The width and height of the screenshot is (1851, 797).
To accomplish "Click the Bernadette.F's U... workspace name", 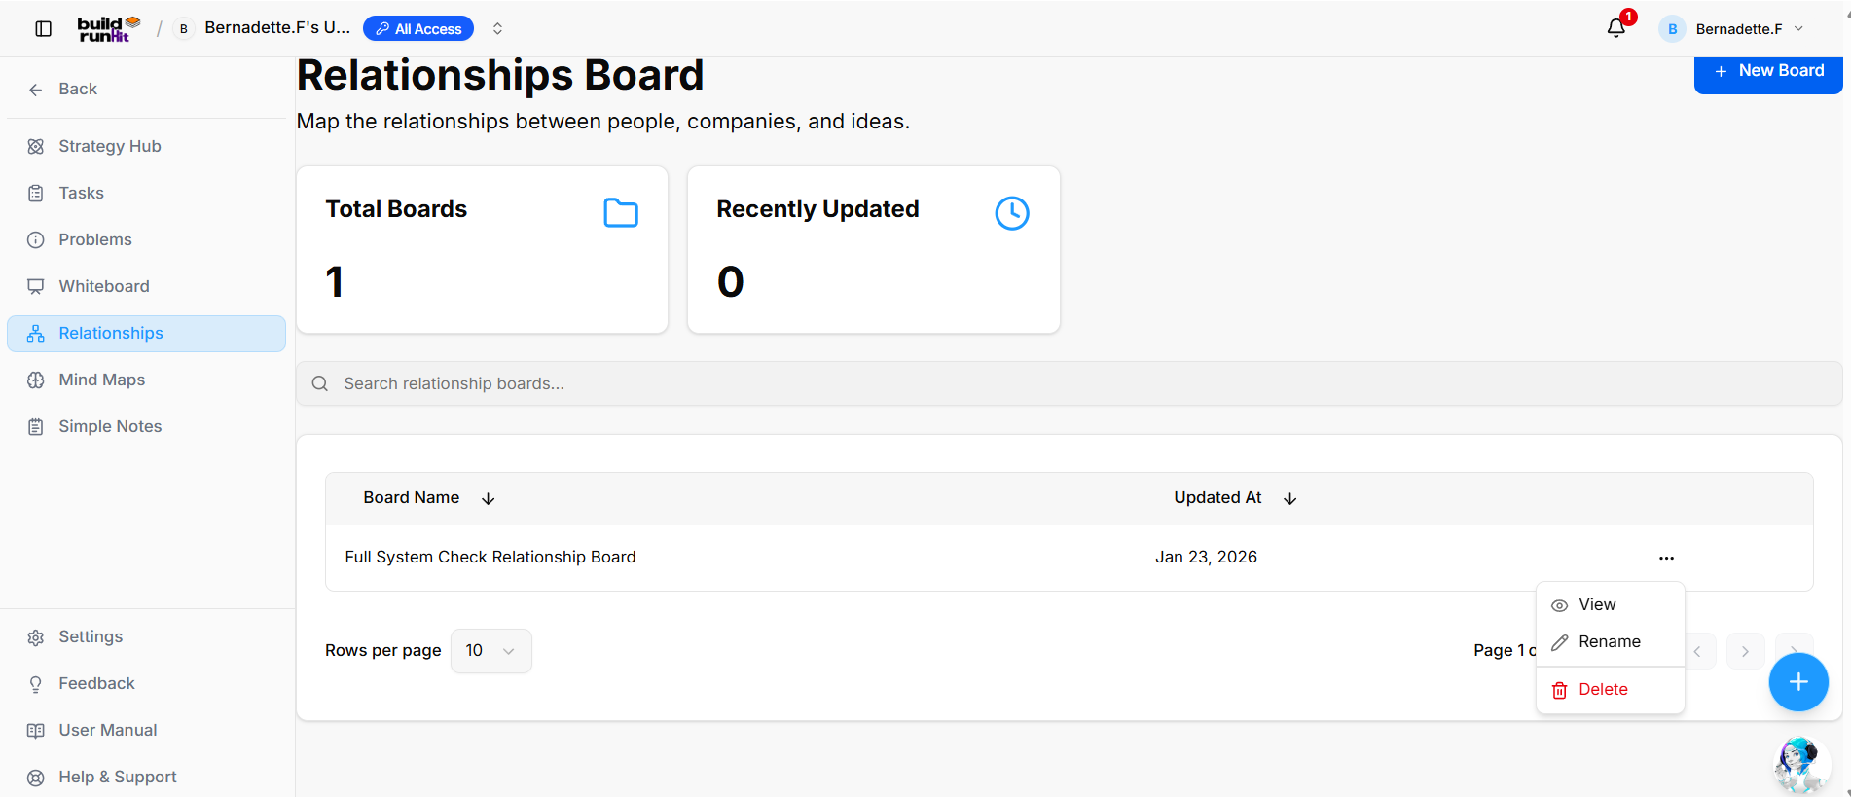I will [x=277, y=28].
